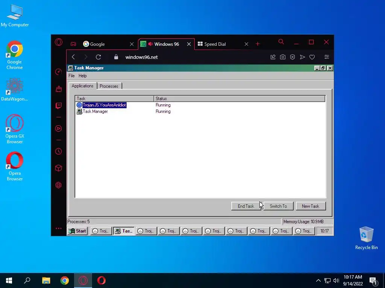This screenshot has width=385, height=288.
Task: Open the Windows Start menu
Action: click(x=9, y=280)
